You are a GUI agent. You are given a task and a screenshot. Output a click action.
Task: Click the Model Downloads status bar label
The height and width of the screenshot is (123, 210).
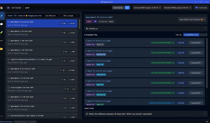click(6, 122)
